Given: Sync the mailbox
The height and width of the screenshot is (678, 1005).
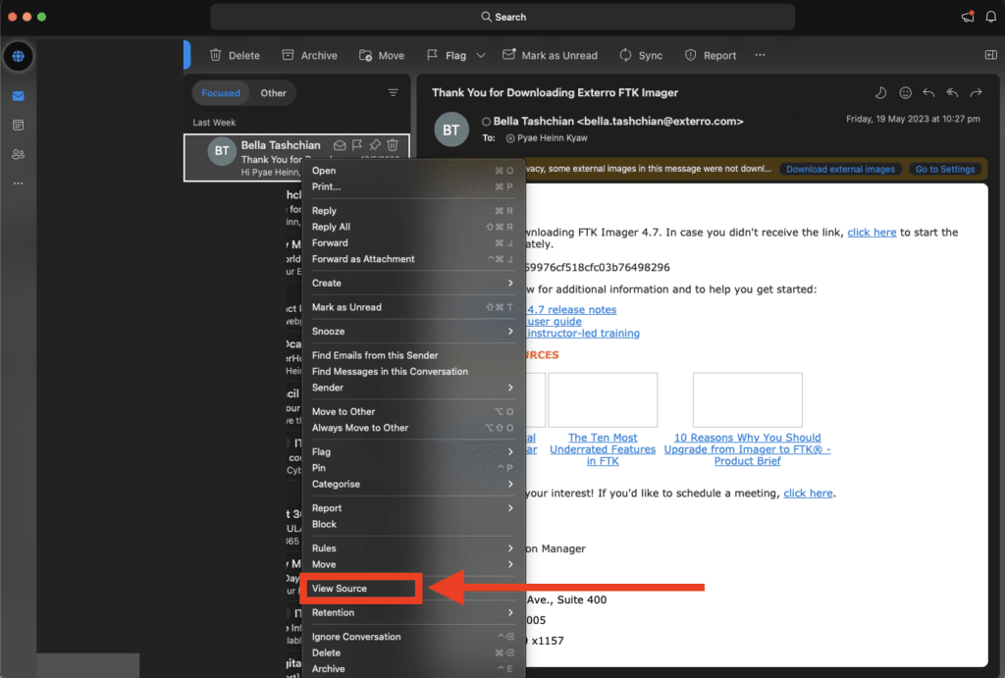Looking at the screenshot, I should [x=641, y=56].
